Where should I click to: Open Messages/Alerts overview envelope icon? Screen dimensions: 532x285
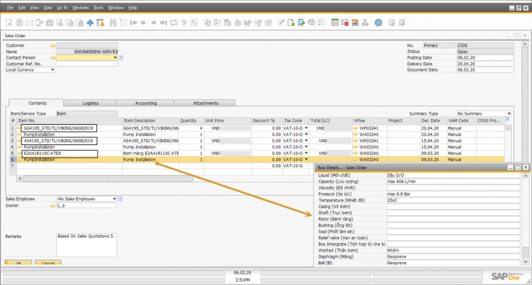coord(345,23)
